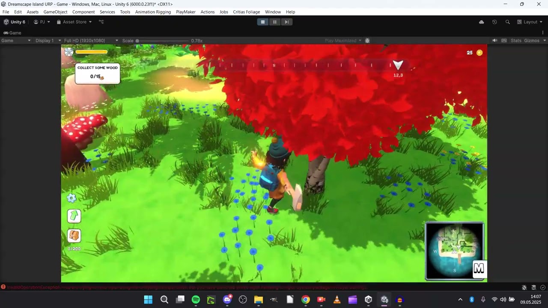
Task: Open the PJ account dropdown
Action: pyautogui.click(x=42, y=22)
